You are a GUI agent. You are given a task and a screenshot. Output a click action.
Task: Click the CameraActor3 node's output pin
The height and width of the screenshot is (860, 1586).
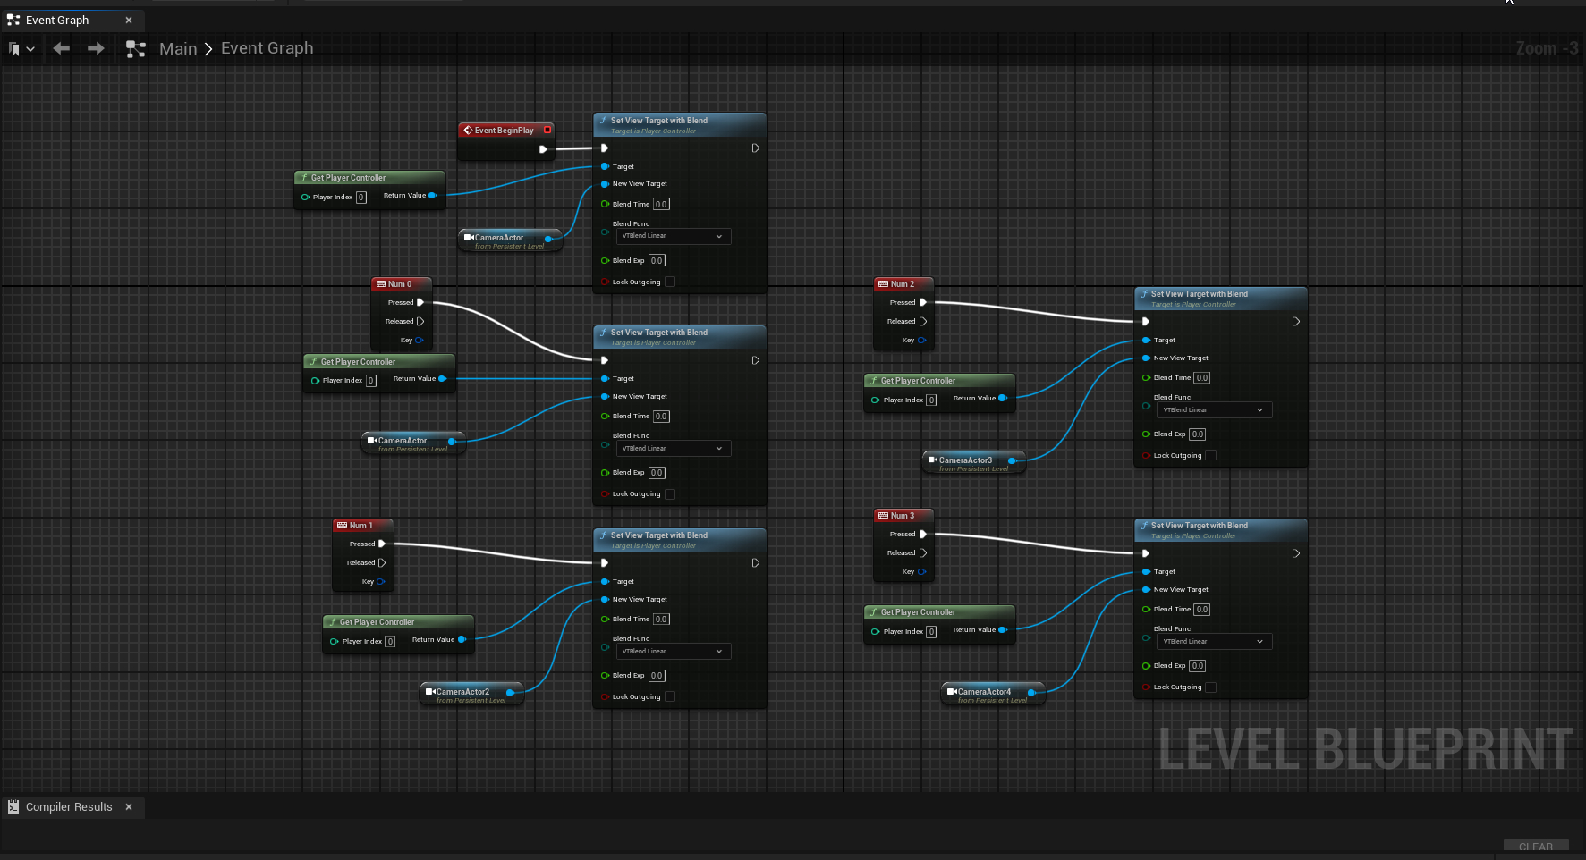pyautogui.click(x=1012, y=460)
